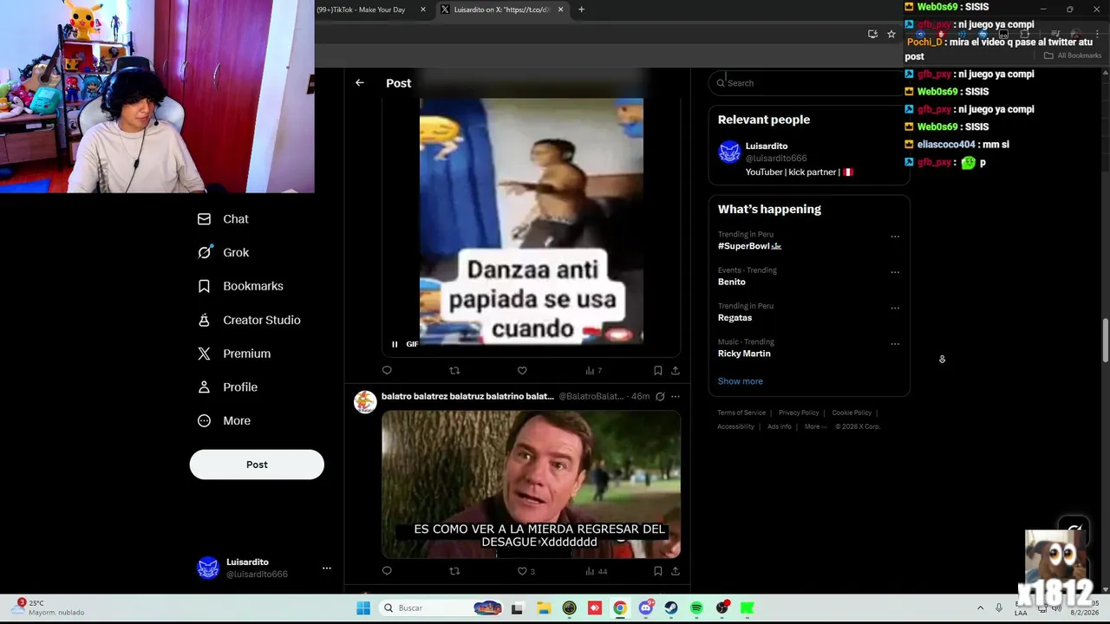Screen dimensions: 1110x624
Task: Share the GIF post
Action: pyautogui.click(x=676, y=371)
